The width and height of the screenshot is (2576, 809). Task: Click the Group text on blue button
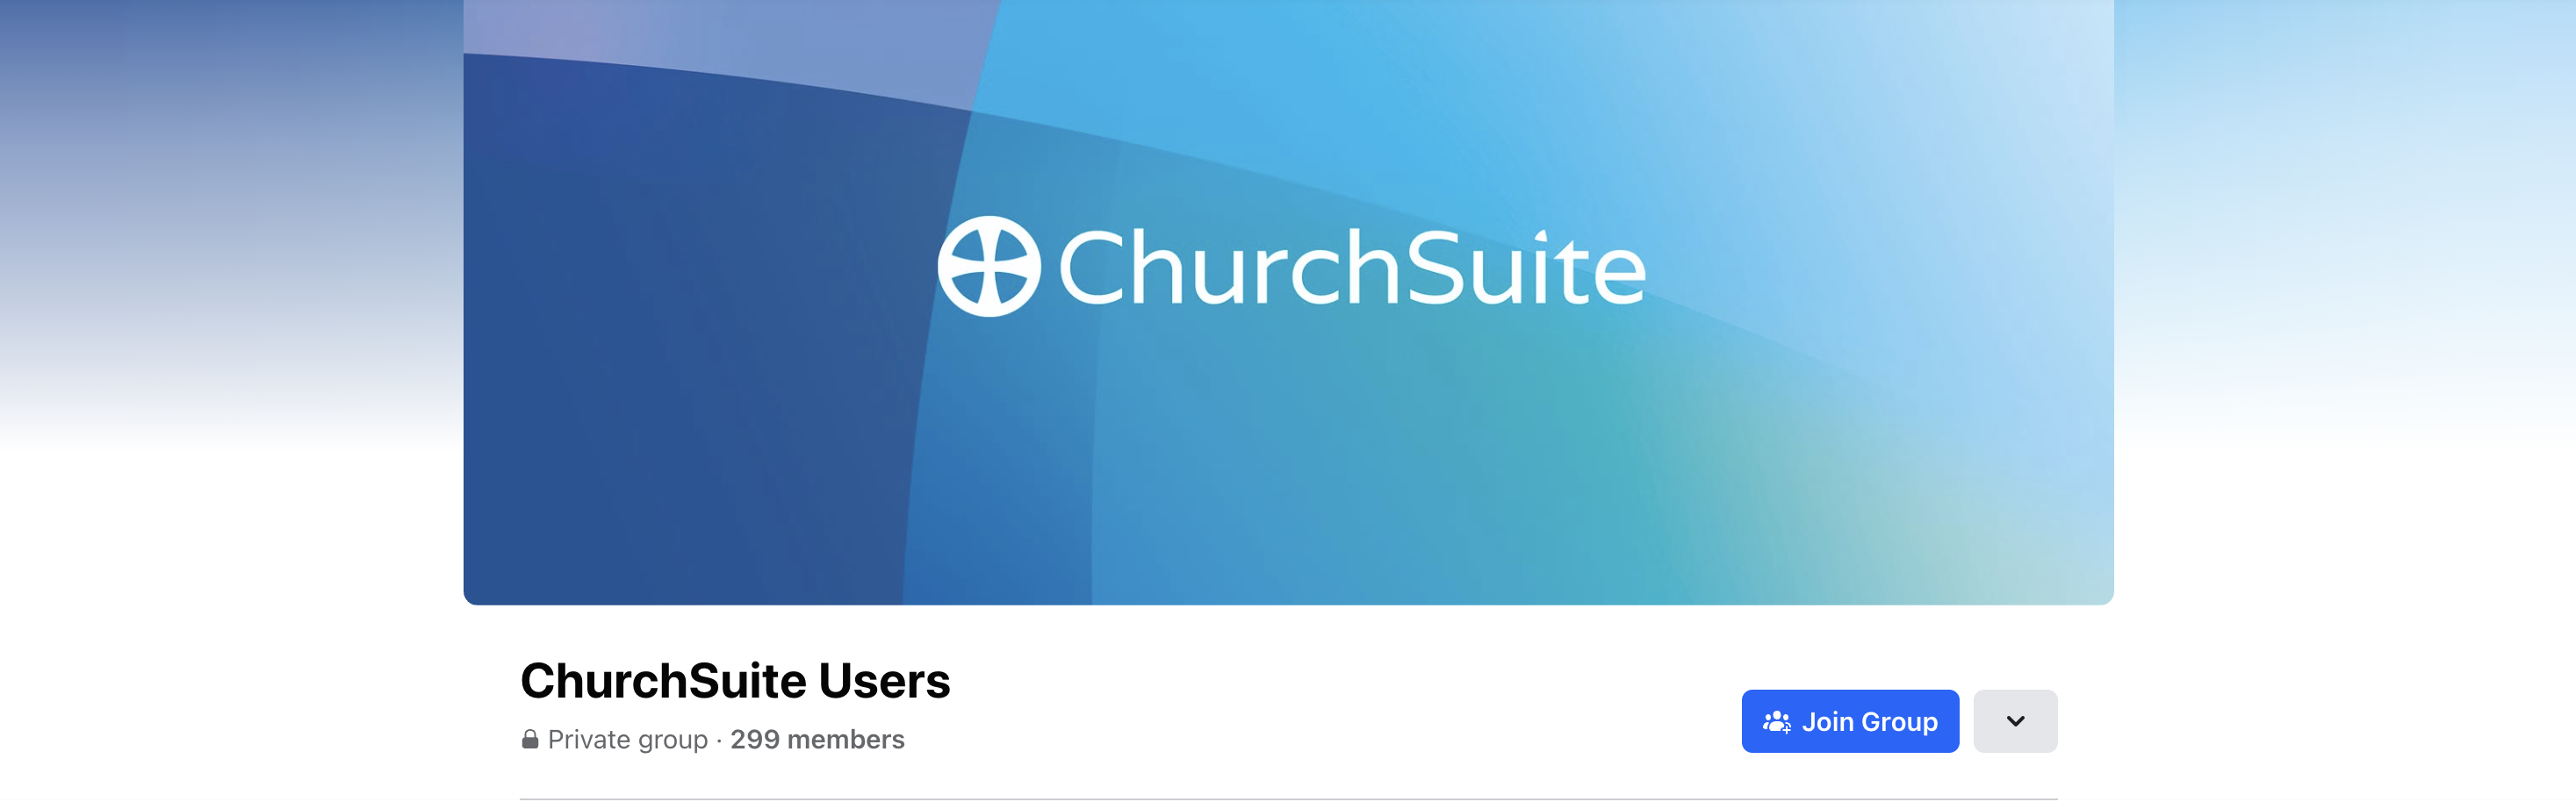(1899, 721)
